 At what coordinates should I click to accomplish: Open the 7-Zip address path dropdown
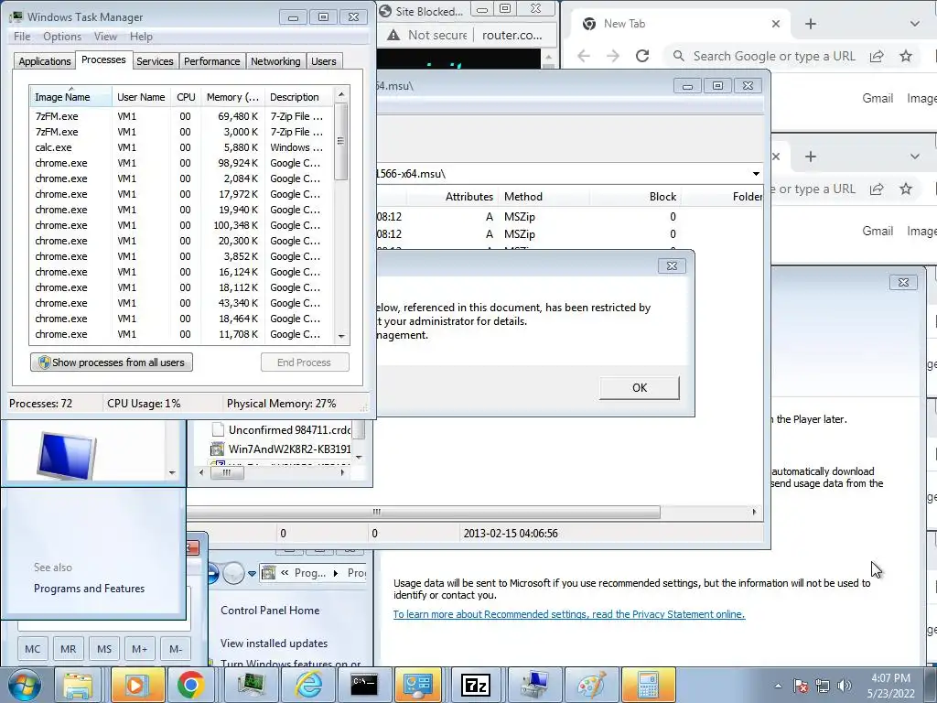pyautogui.click(x=756, y=174)
